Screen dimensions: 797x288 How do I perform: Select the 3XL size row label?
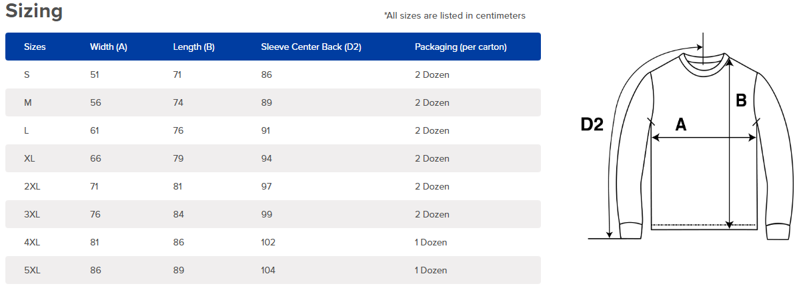point(32,214)
